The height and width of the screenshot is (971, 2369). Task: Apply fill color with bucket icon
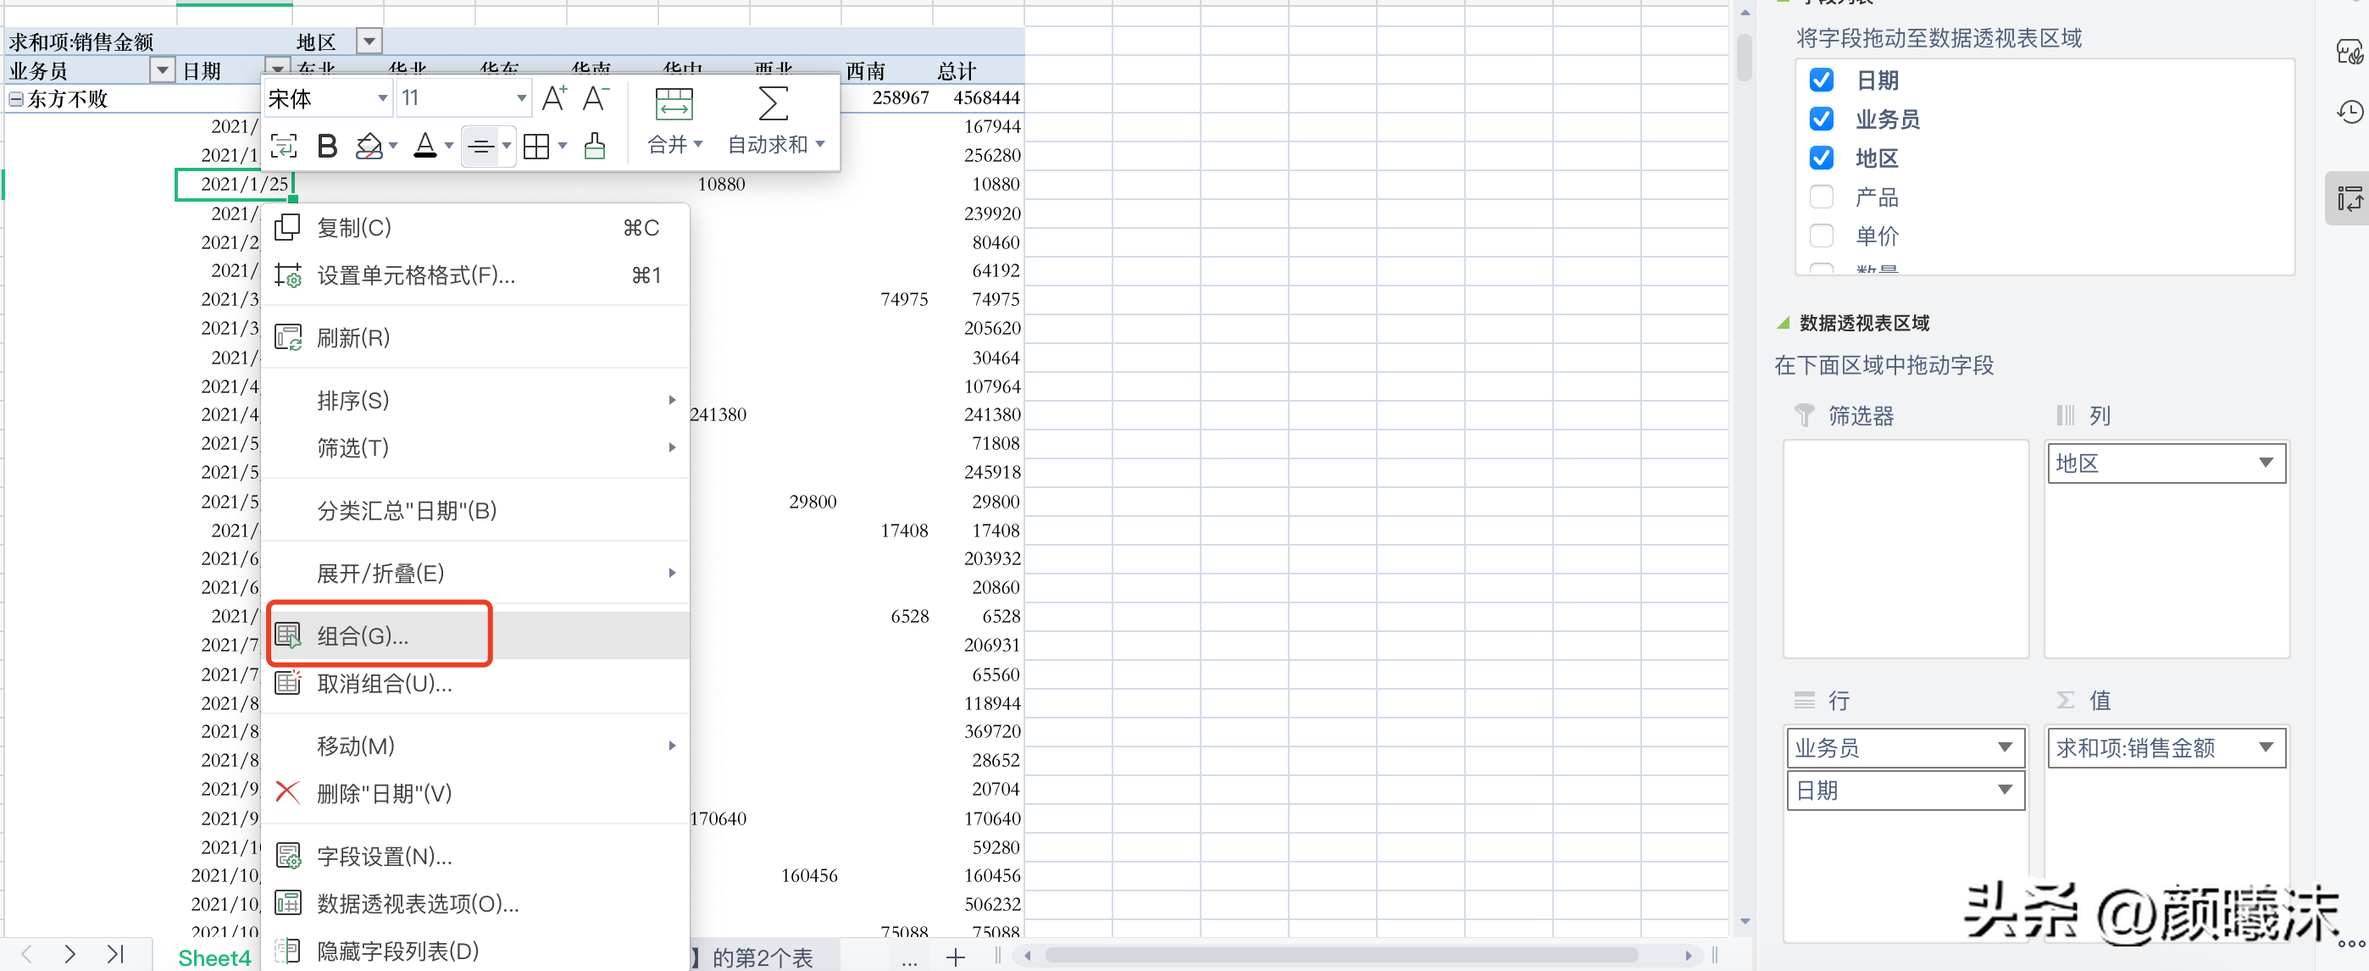[369, 147]
